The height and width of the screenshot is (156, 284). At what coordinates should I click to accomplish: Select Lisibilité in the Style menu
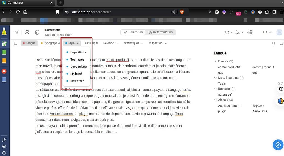(x=76, y=74)
